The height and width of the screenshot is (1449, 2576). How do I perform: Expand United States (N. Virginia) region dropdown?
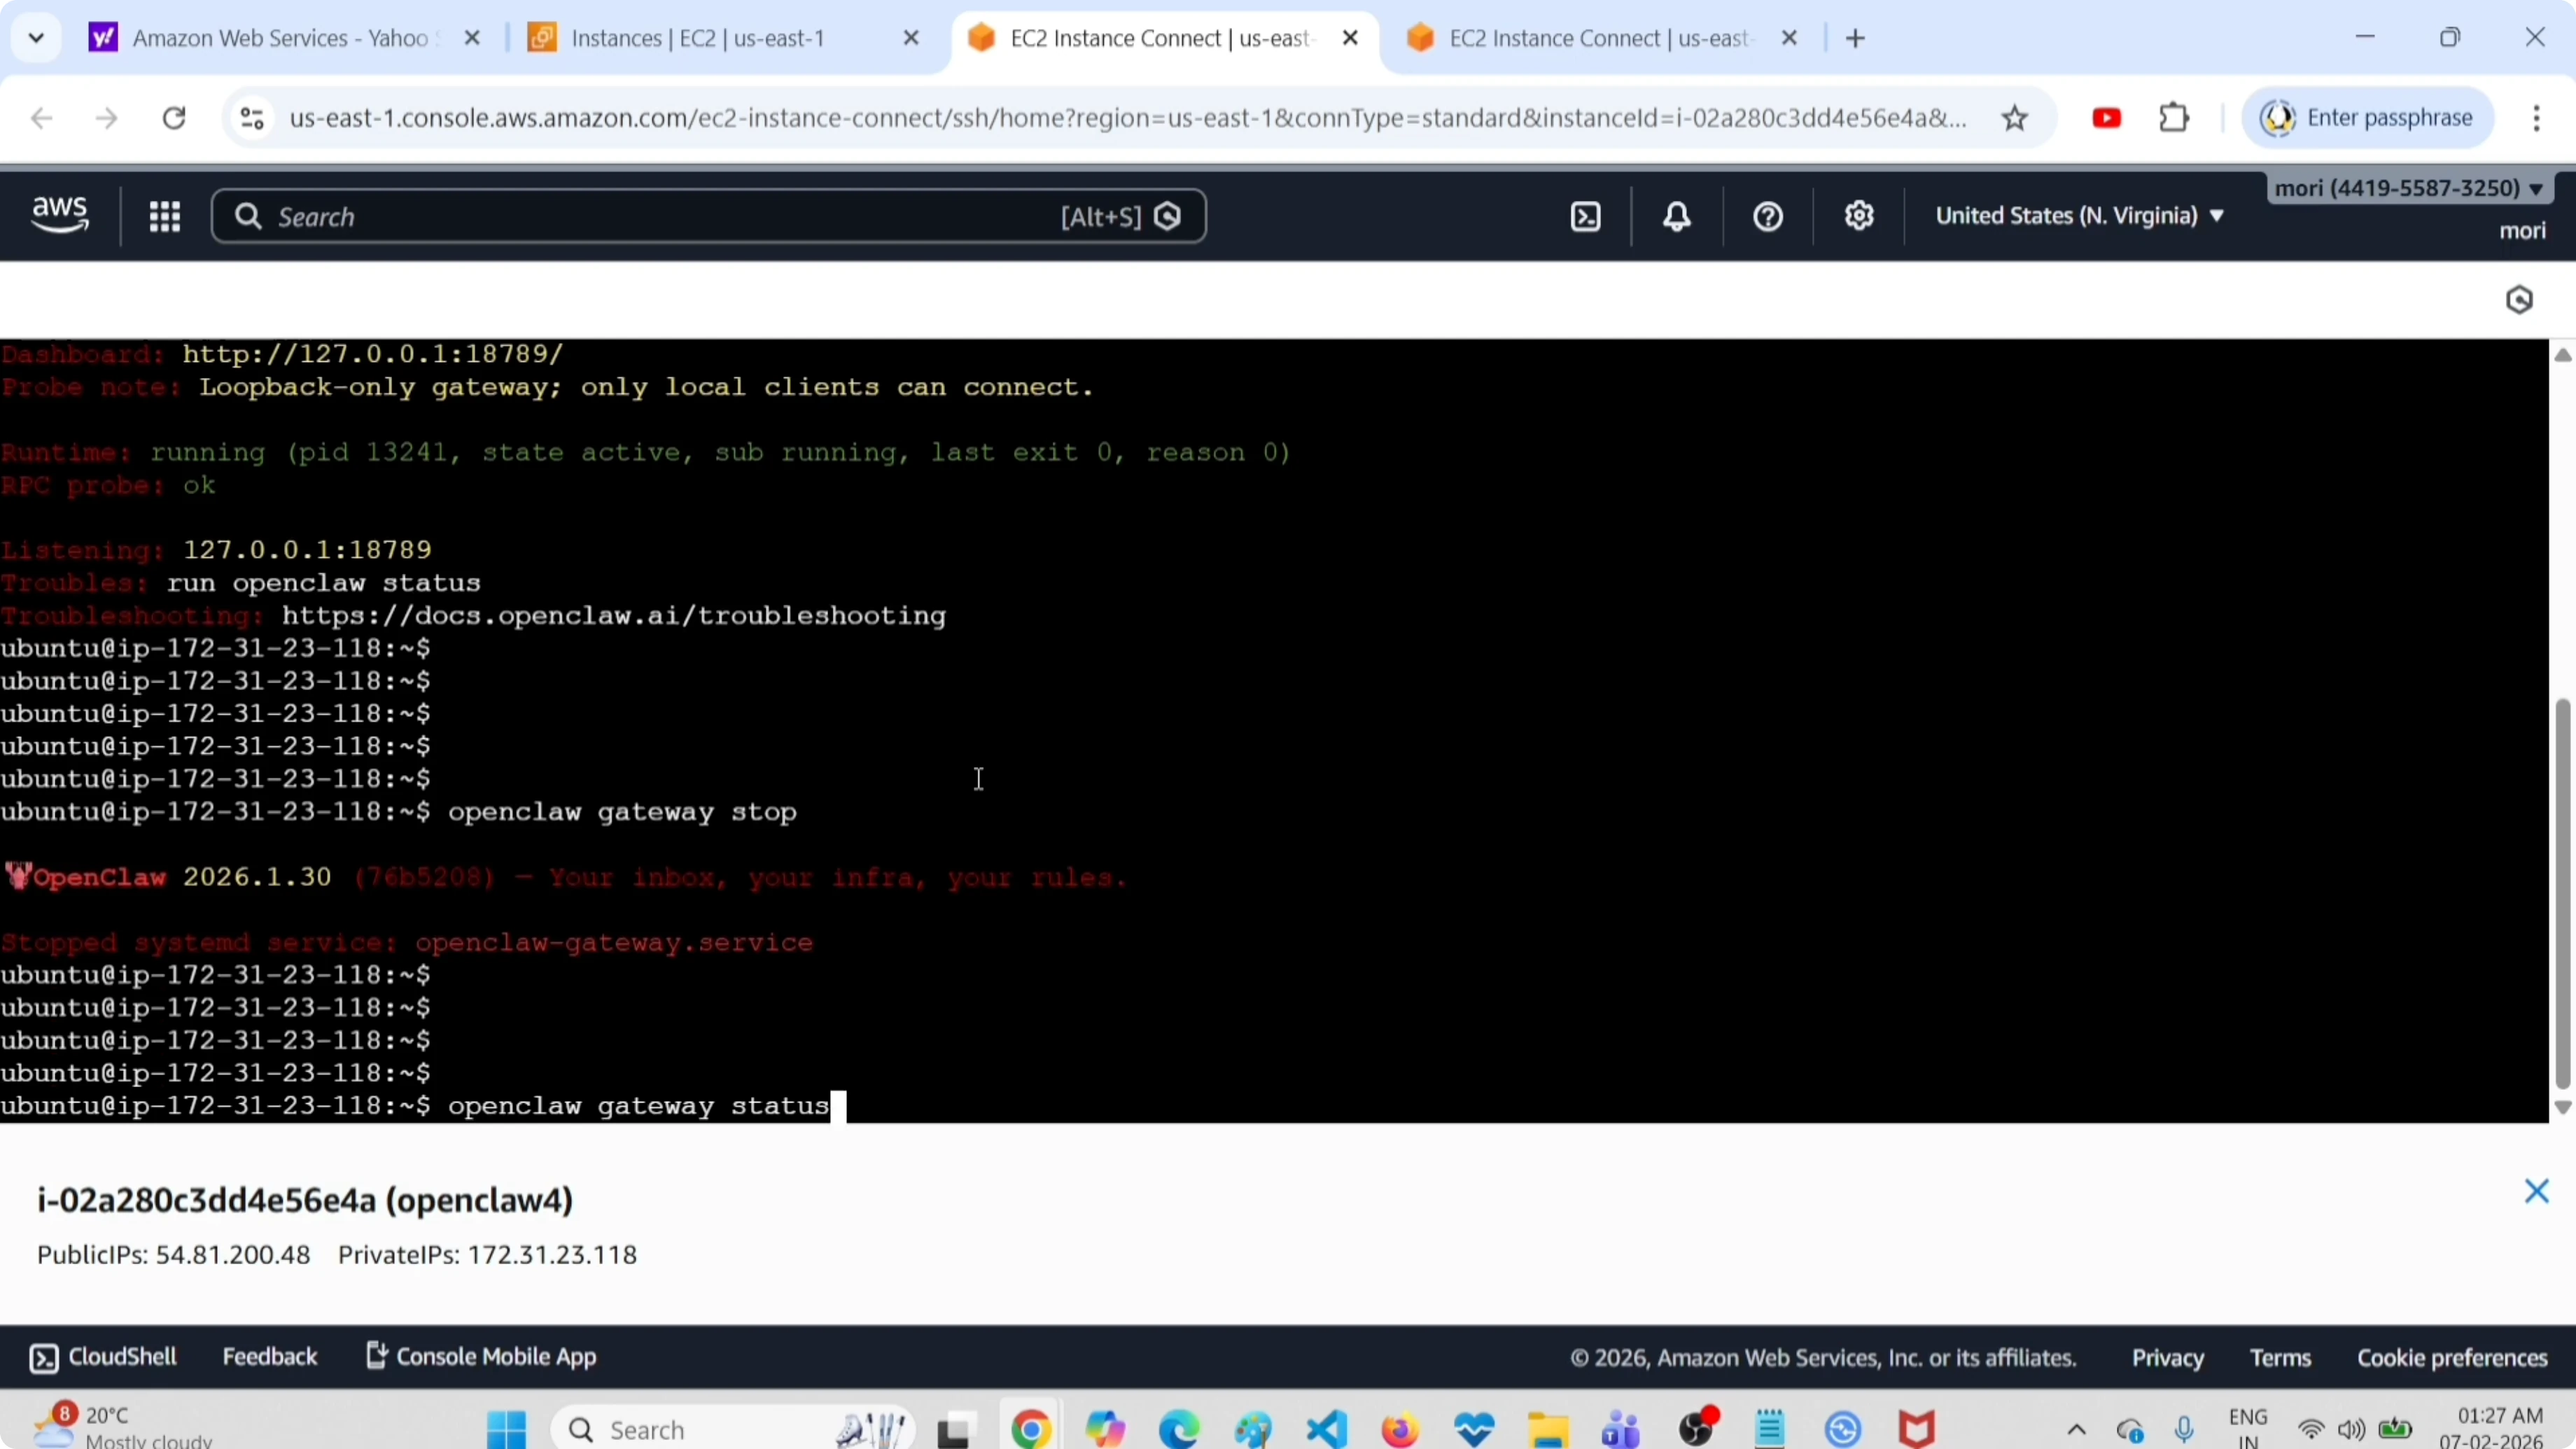[2079, 216]
